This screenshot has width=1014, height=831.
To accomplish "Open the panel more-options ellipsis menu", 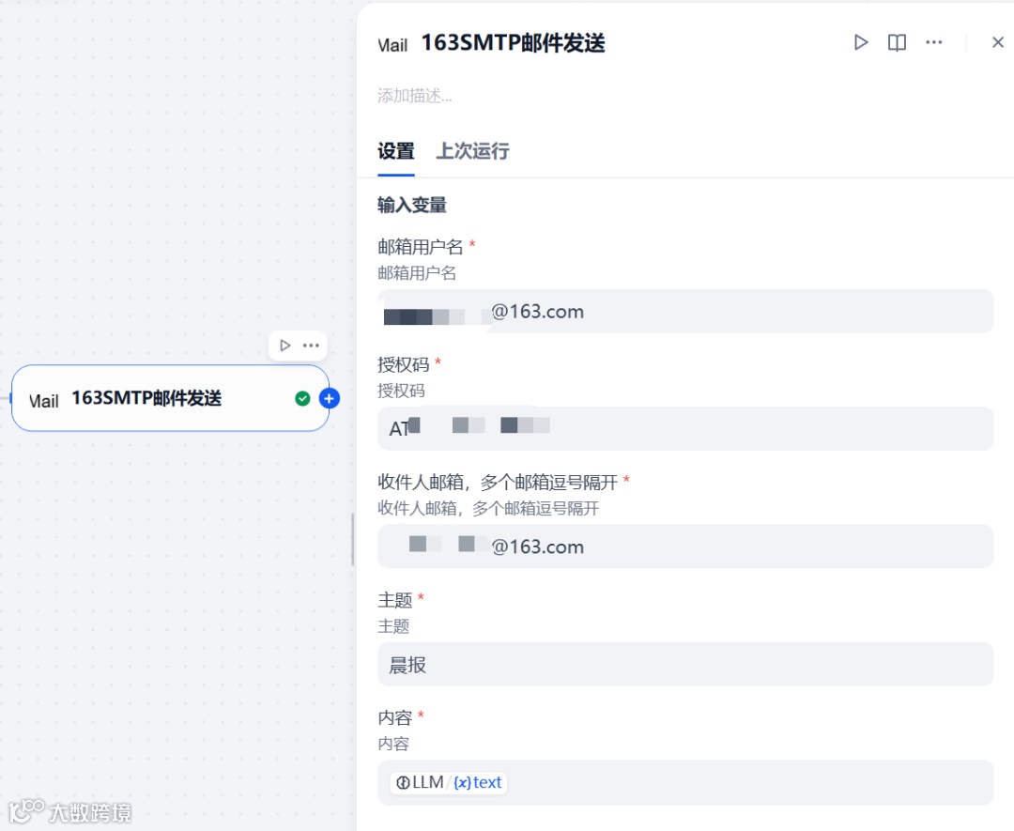I will tap(934, 42).
